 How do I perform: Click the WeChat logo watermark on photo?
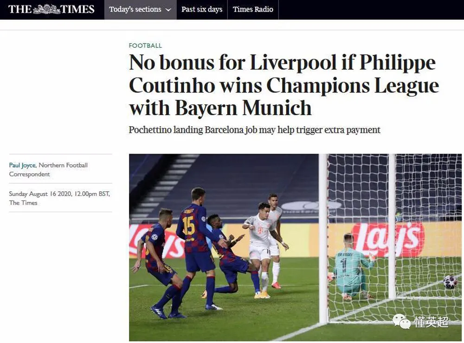(x=401, y=321)
